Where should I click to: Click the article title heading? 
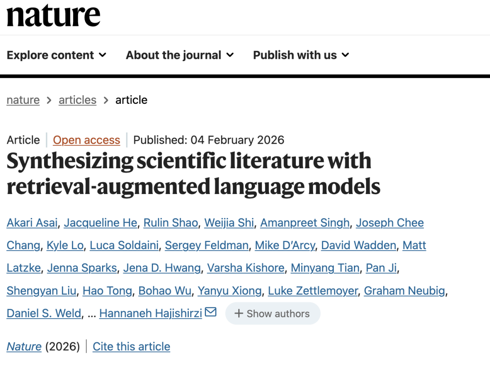tap(193, 174)
